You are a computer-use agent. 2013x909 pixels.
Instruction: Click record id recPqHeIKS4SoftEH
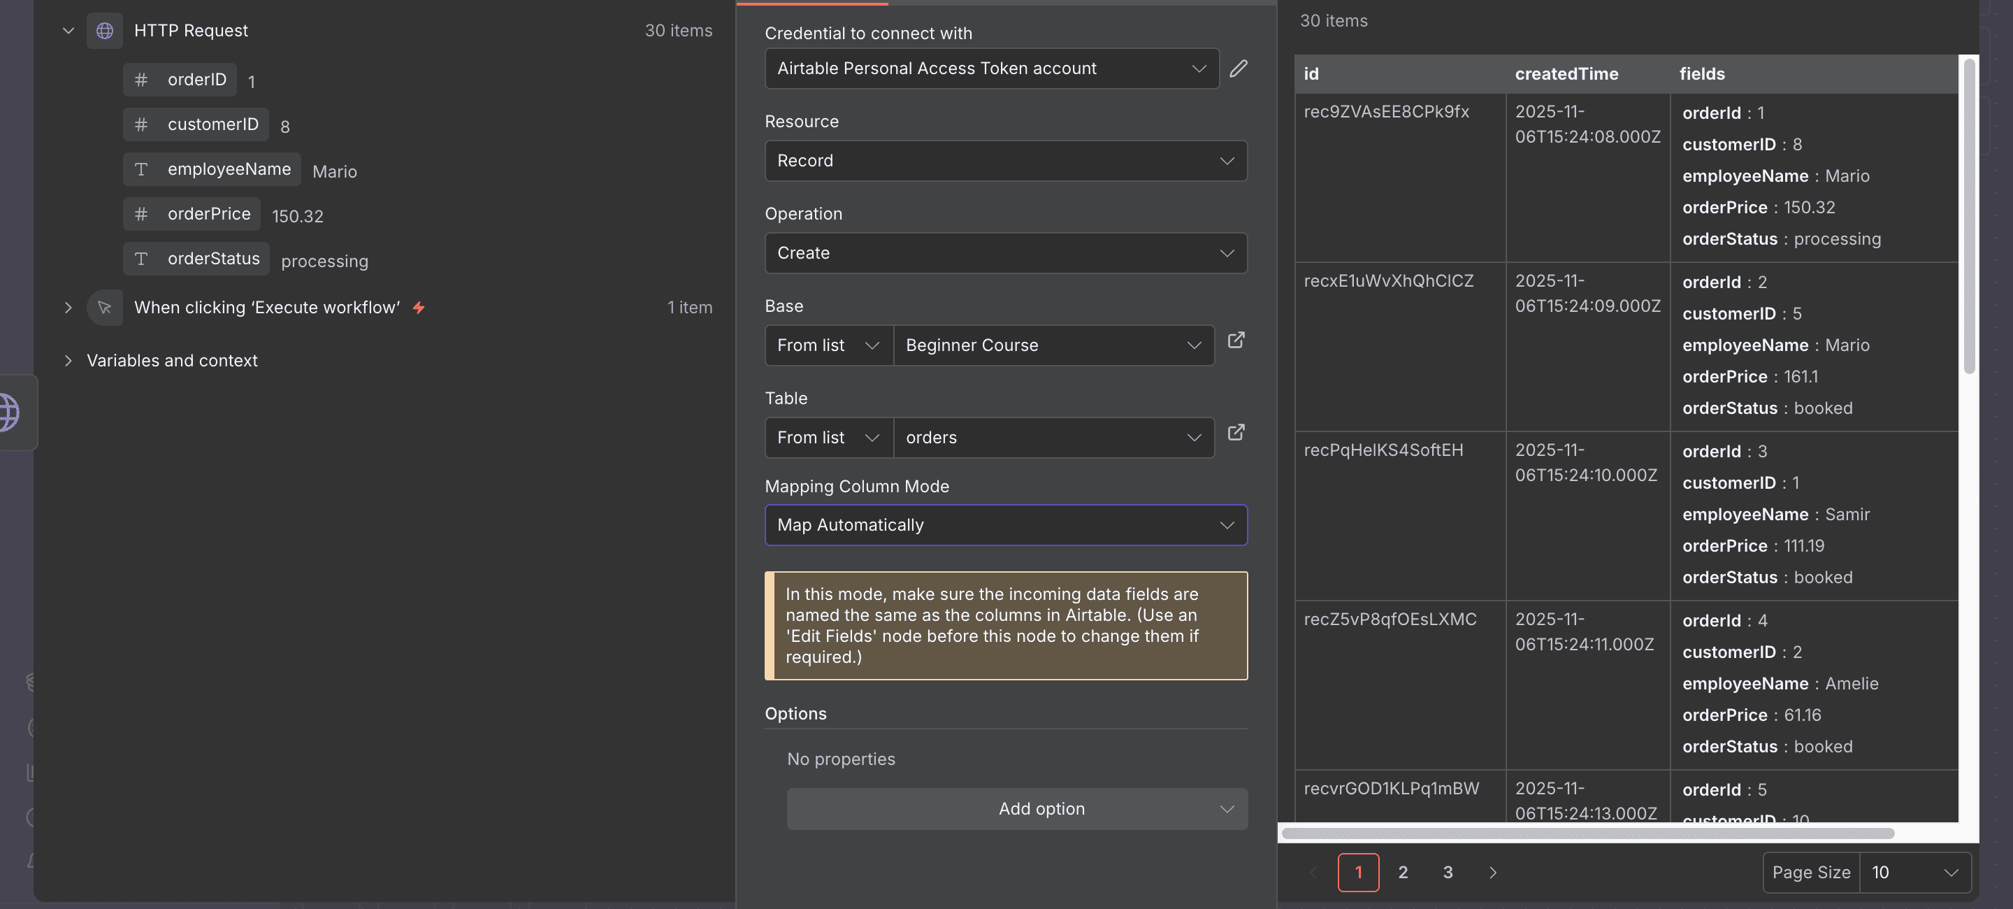(1383, 450)
